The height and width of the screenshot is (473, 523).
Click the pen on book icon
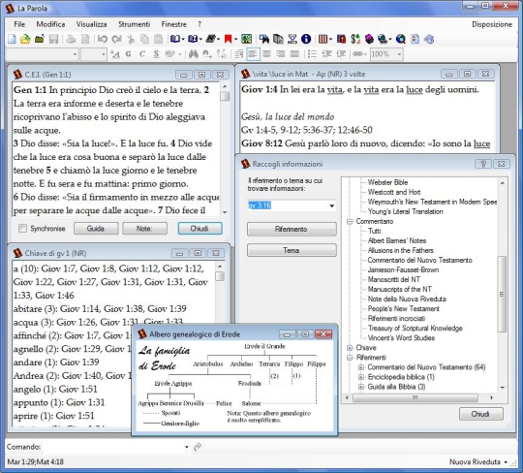click(210, 39)
